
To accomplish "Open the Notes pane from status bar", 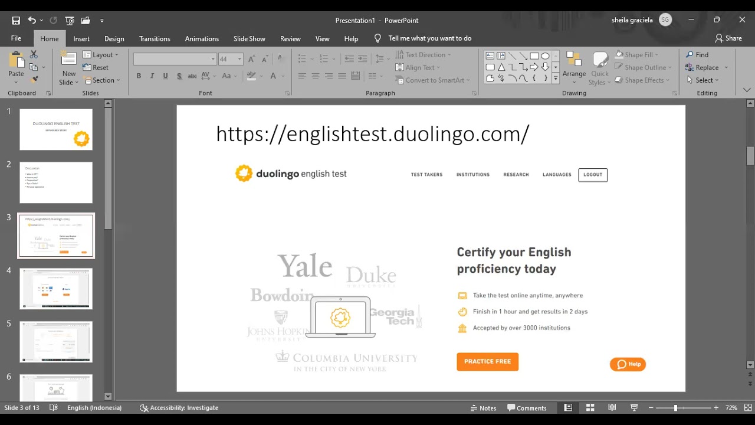I will pos(483,408).
